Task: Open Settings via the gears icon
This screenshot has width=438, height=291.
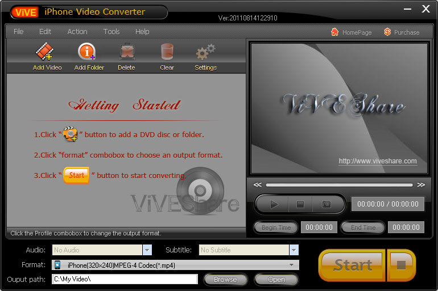Action: tap(205, 52)
